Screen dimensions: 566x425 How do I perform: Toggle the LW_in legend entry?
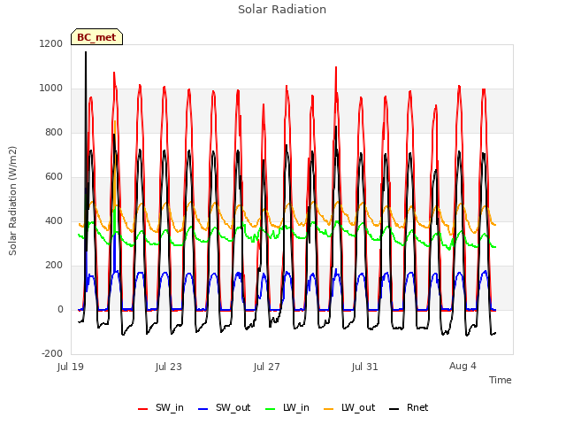pyautogui.click(x=287, y=407)
